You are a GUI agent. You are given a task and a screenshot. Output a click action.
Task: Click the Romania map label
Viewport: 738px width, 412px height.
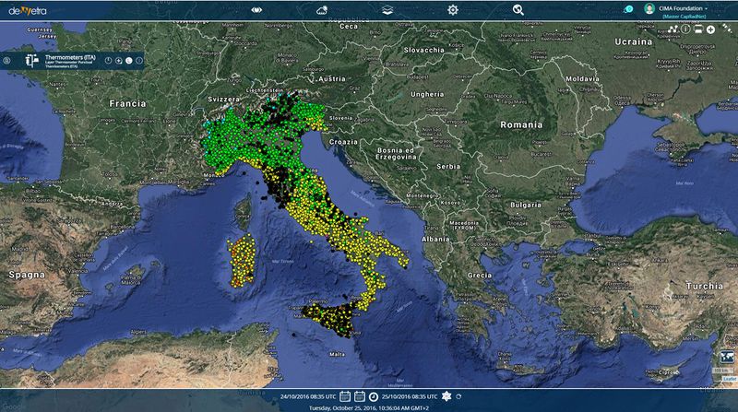[x=521, y=124]
